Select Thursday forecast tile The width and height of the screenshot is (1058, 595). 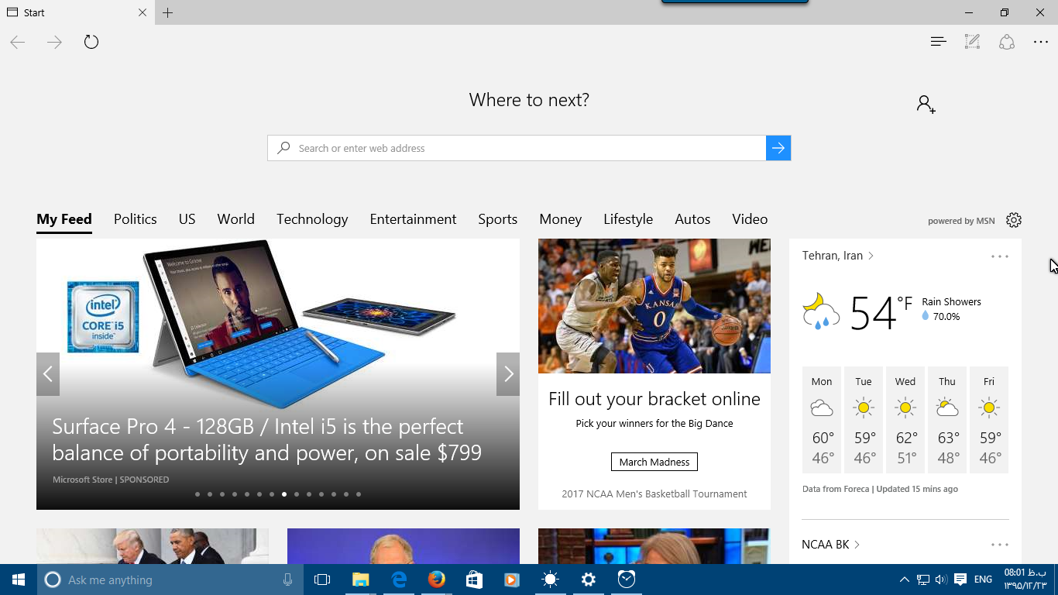(947, 420)
